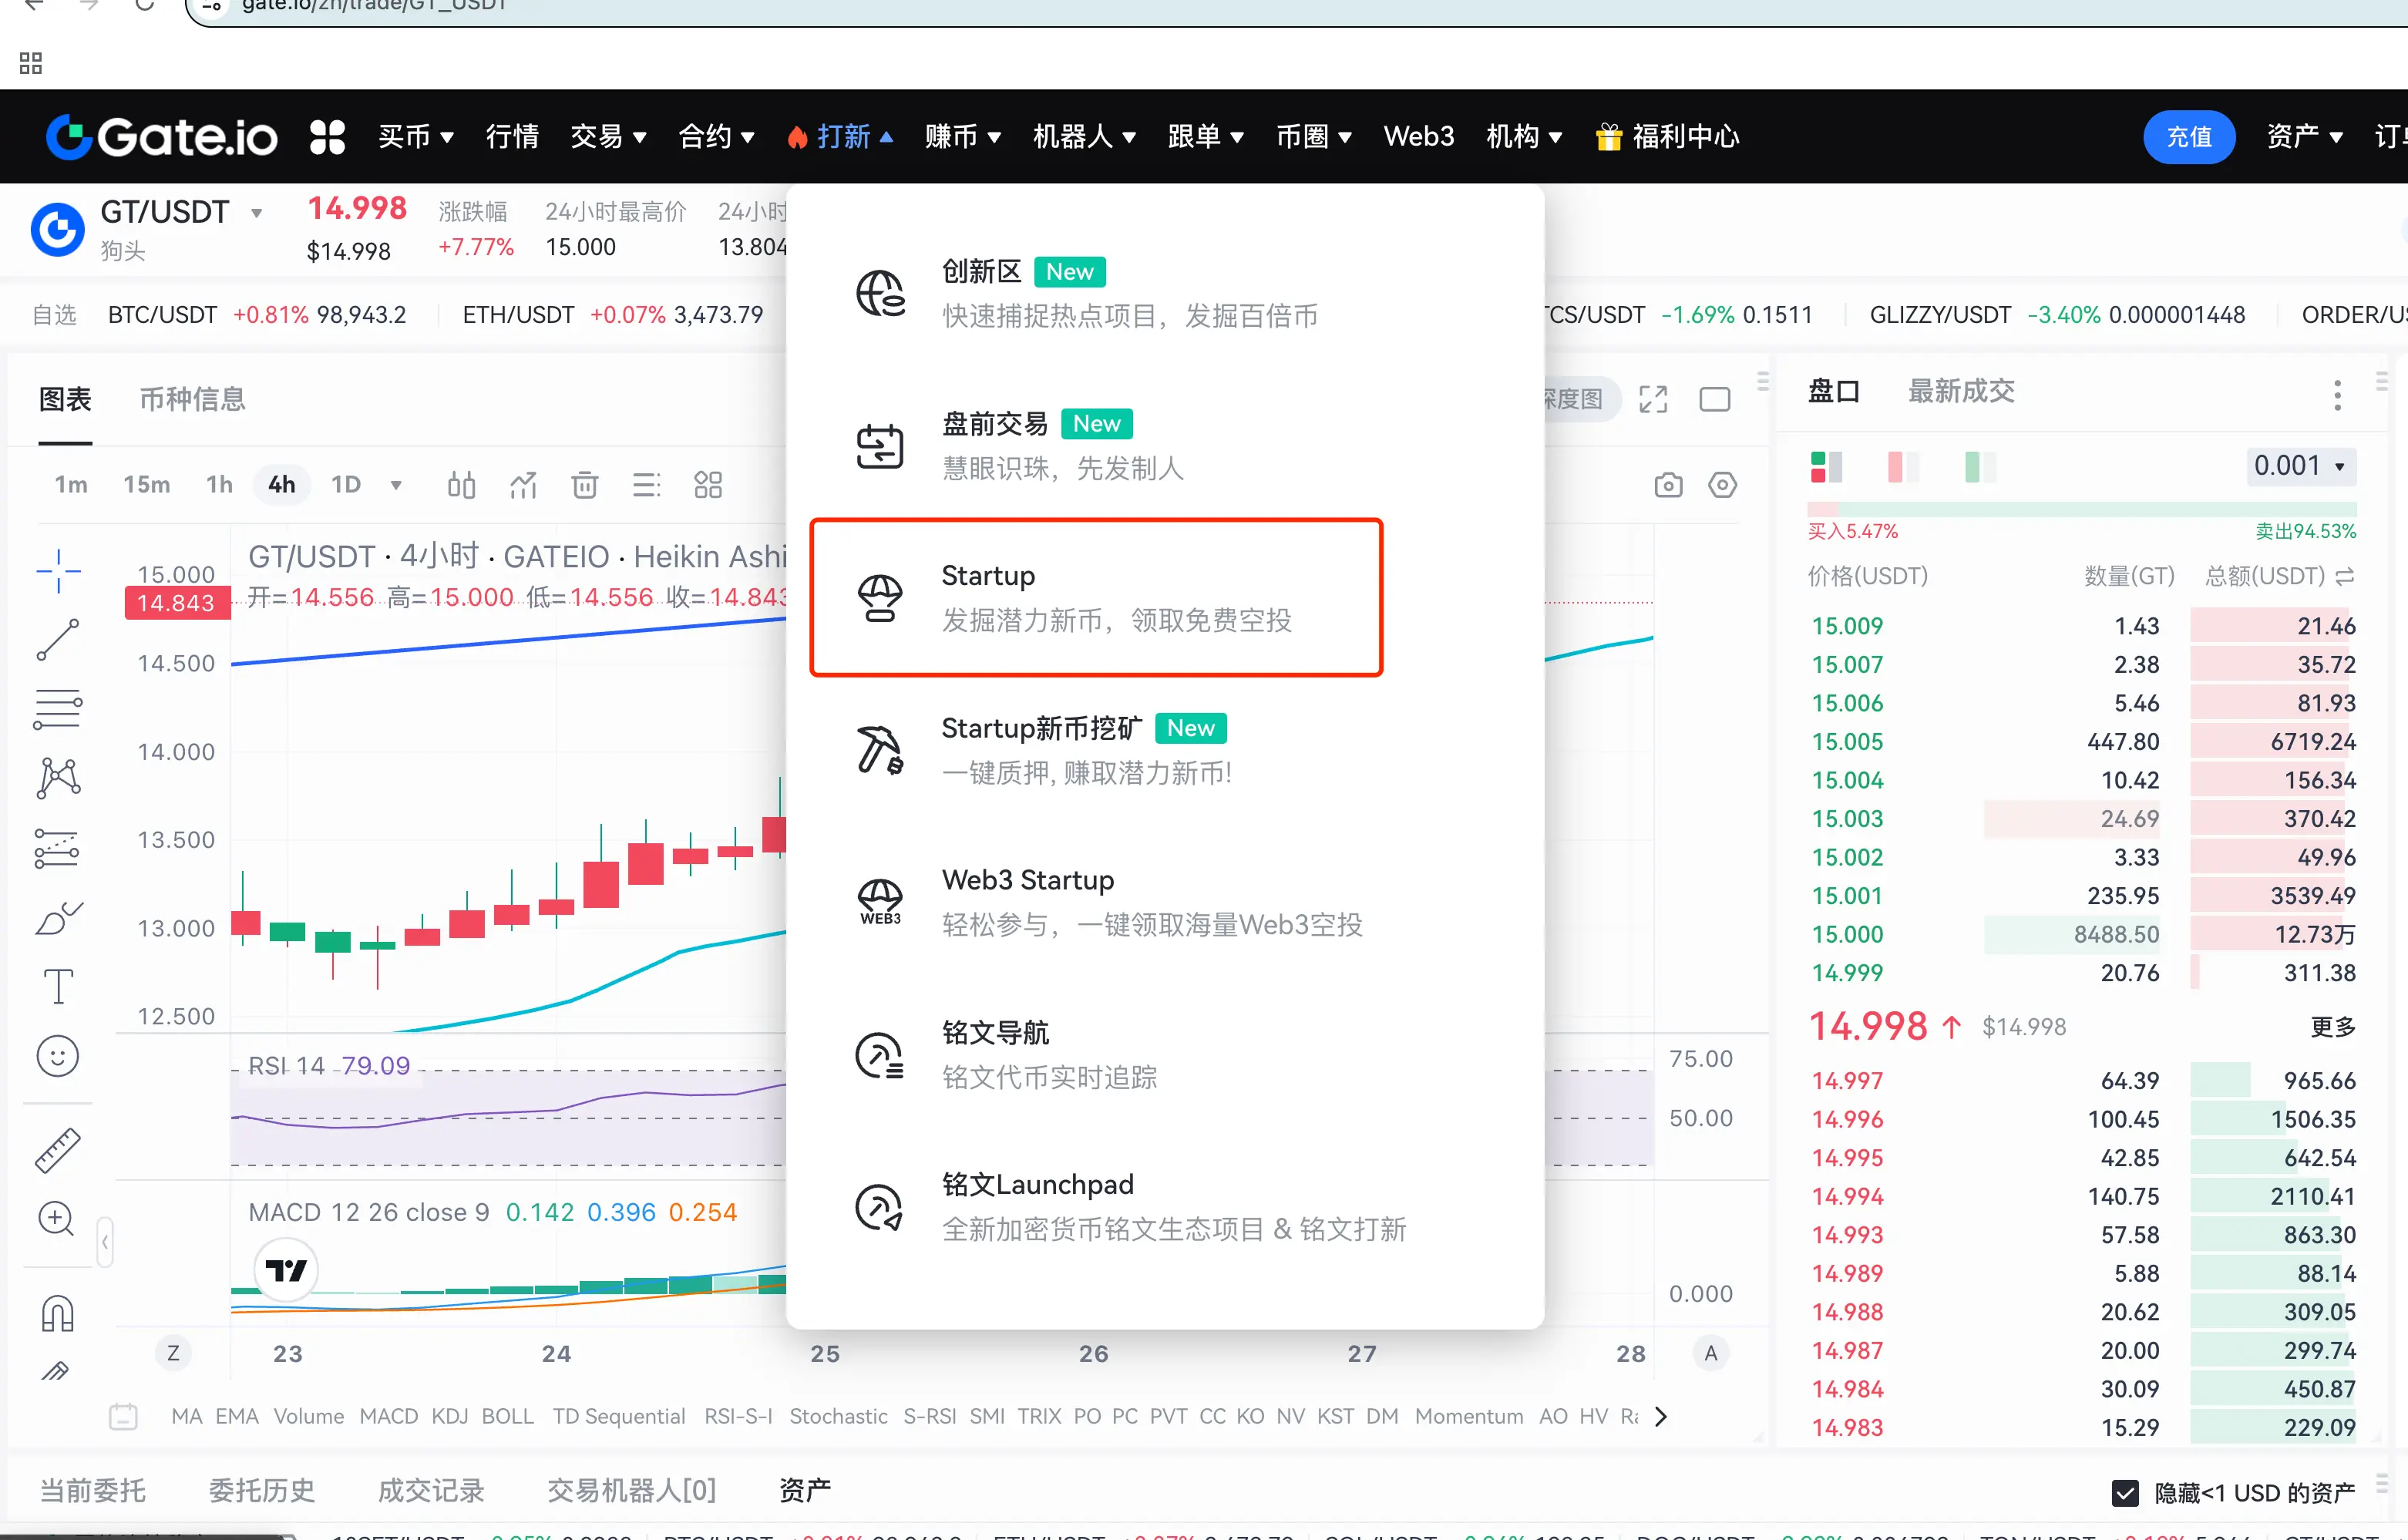2408x1540 pixels.
Task: Toggle hide assets under 1 USD checkbox
Action: tap(2125, 1492)
